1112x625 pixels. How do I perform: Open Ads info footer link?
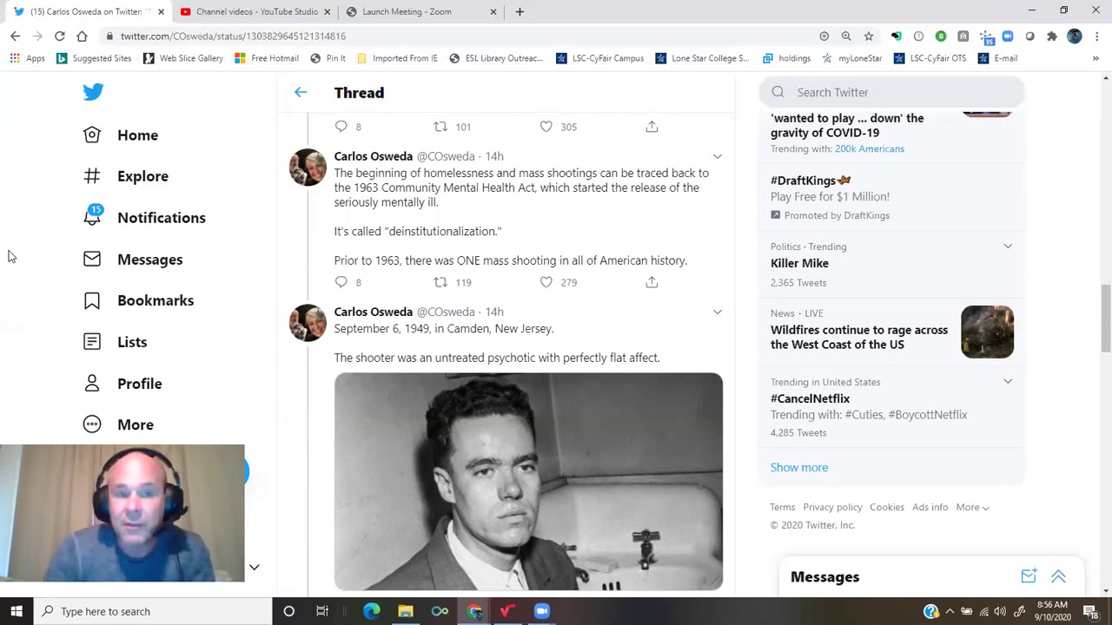[930, 507]
